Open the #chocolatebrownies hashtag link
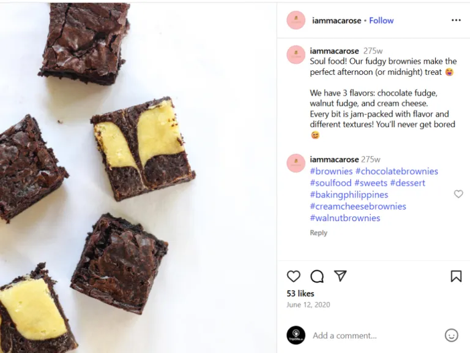Viewport: 470px width, 353px height. pos(397,171)
